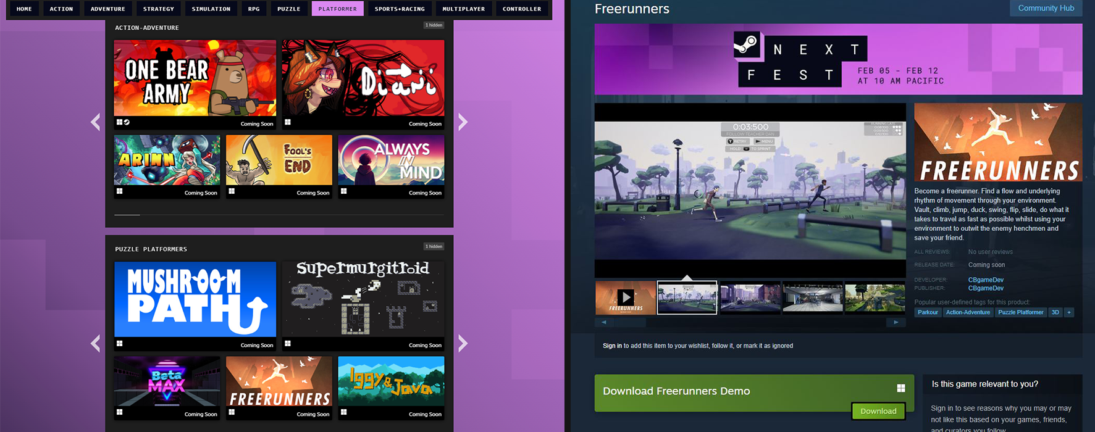Show next games in Action-Adventure carousel
Viewport: 1095px width, 432px height.
point(463,122)
